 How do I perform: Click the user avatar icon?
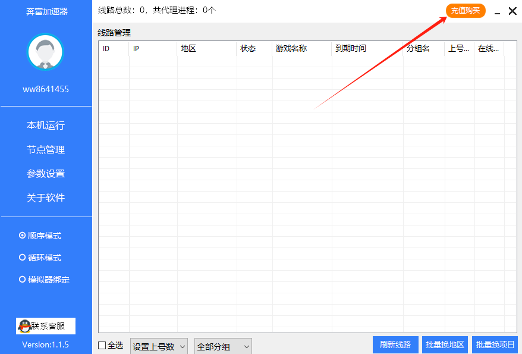(45, 52)
